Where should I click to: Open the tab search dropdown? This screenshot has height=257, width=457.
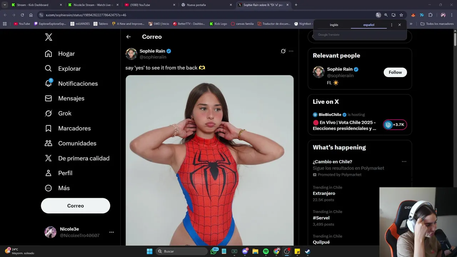(x=5, y=5)
